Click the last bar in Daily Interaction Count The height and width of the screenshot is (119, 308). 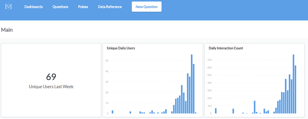point(295,89)
